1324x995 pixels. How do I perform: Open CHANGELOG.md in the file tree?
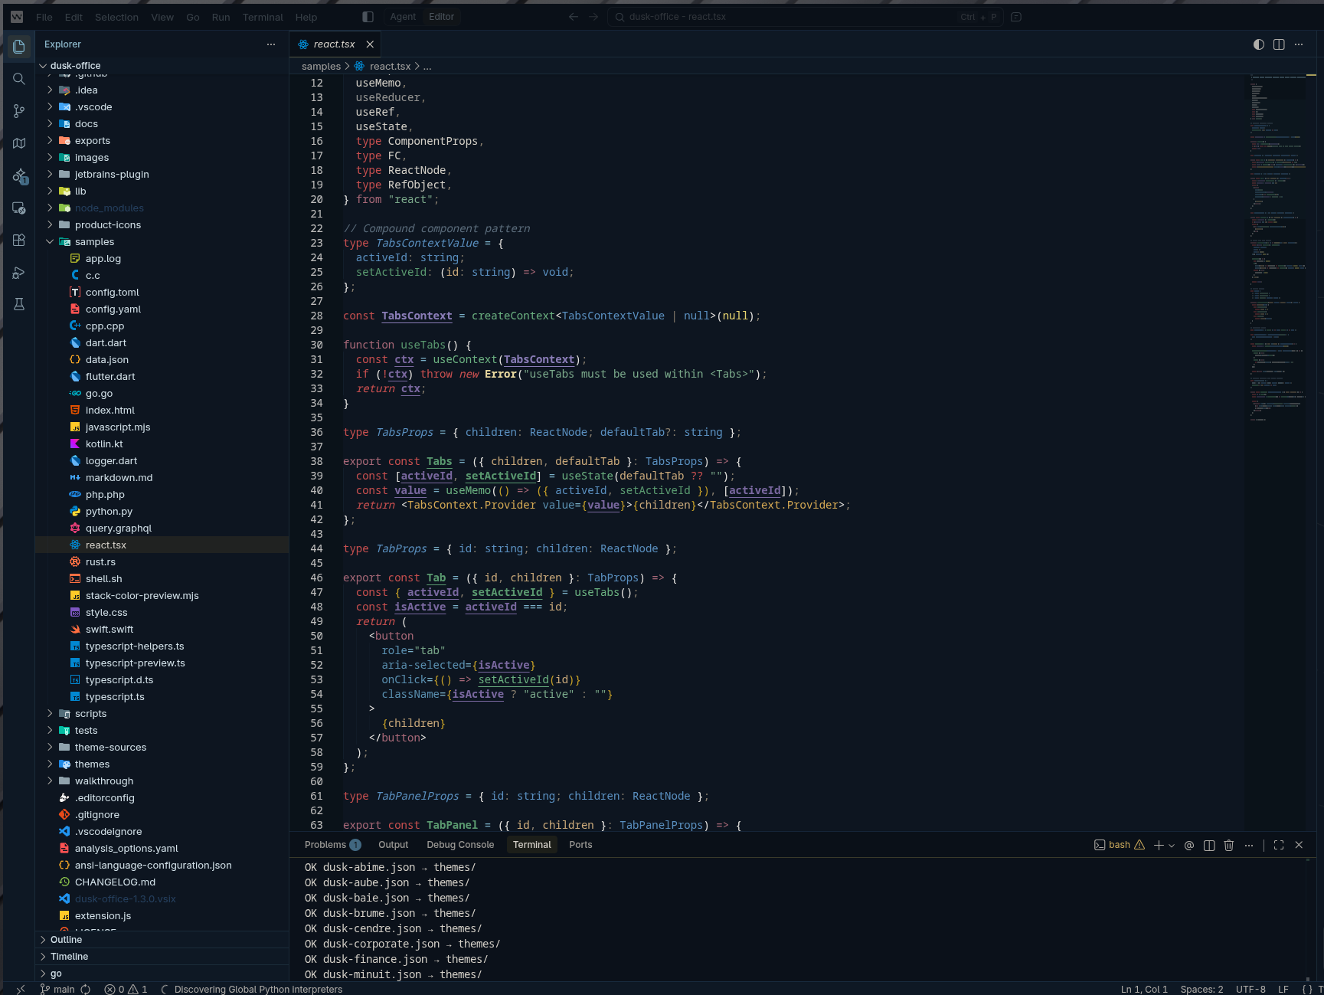pos(162,882)
